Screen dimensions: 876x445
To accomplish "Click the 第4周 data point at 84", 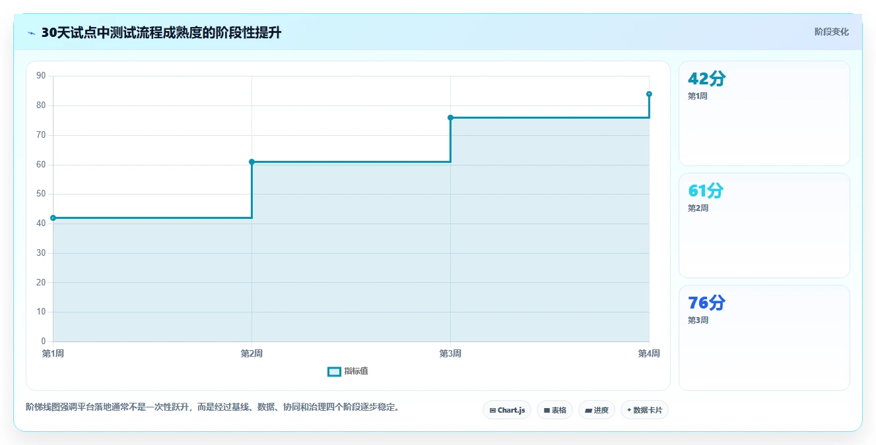I will click(649, 94).
